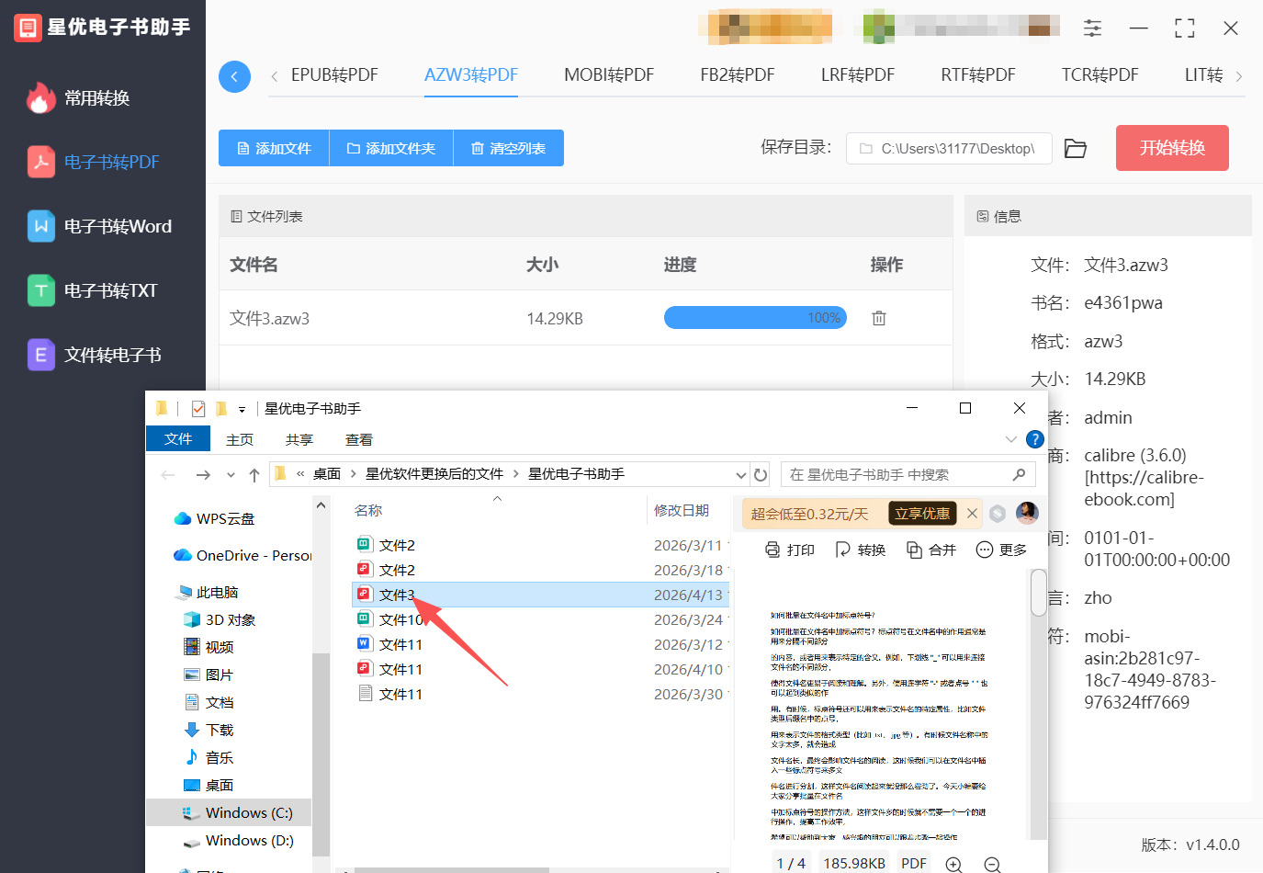Click the 立享优惠 offer button
1263x873 pixels.
(x=923, y=514)
